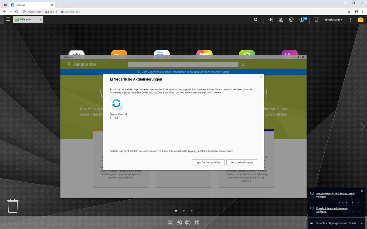This screenshot has width=367, height=229.
Task: Open a new browser tab
Action: tap(59, 5)
